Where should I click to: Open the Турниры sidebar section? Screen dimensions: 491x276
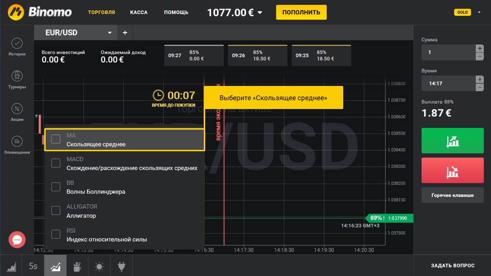(x=17, y=80)
